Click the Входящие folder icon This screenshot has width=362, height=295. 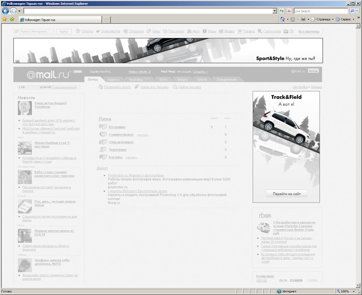103,127
